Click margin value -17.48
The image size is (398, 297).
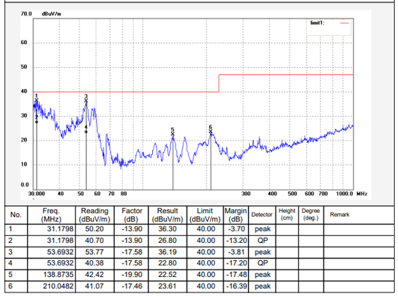237,275
